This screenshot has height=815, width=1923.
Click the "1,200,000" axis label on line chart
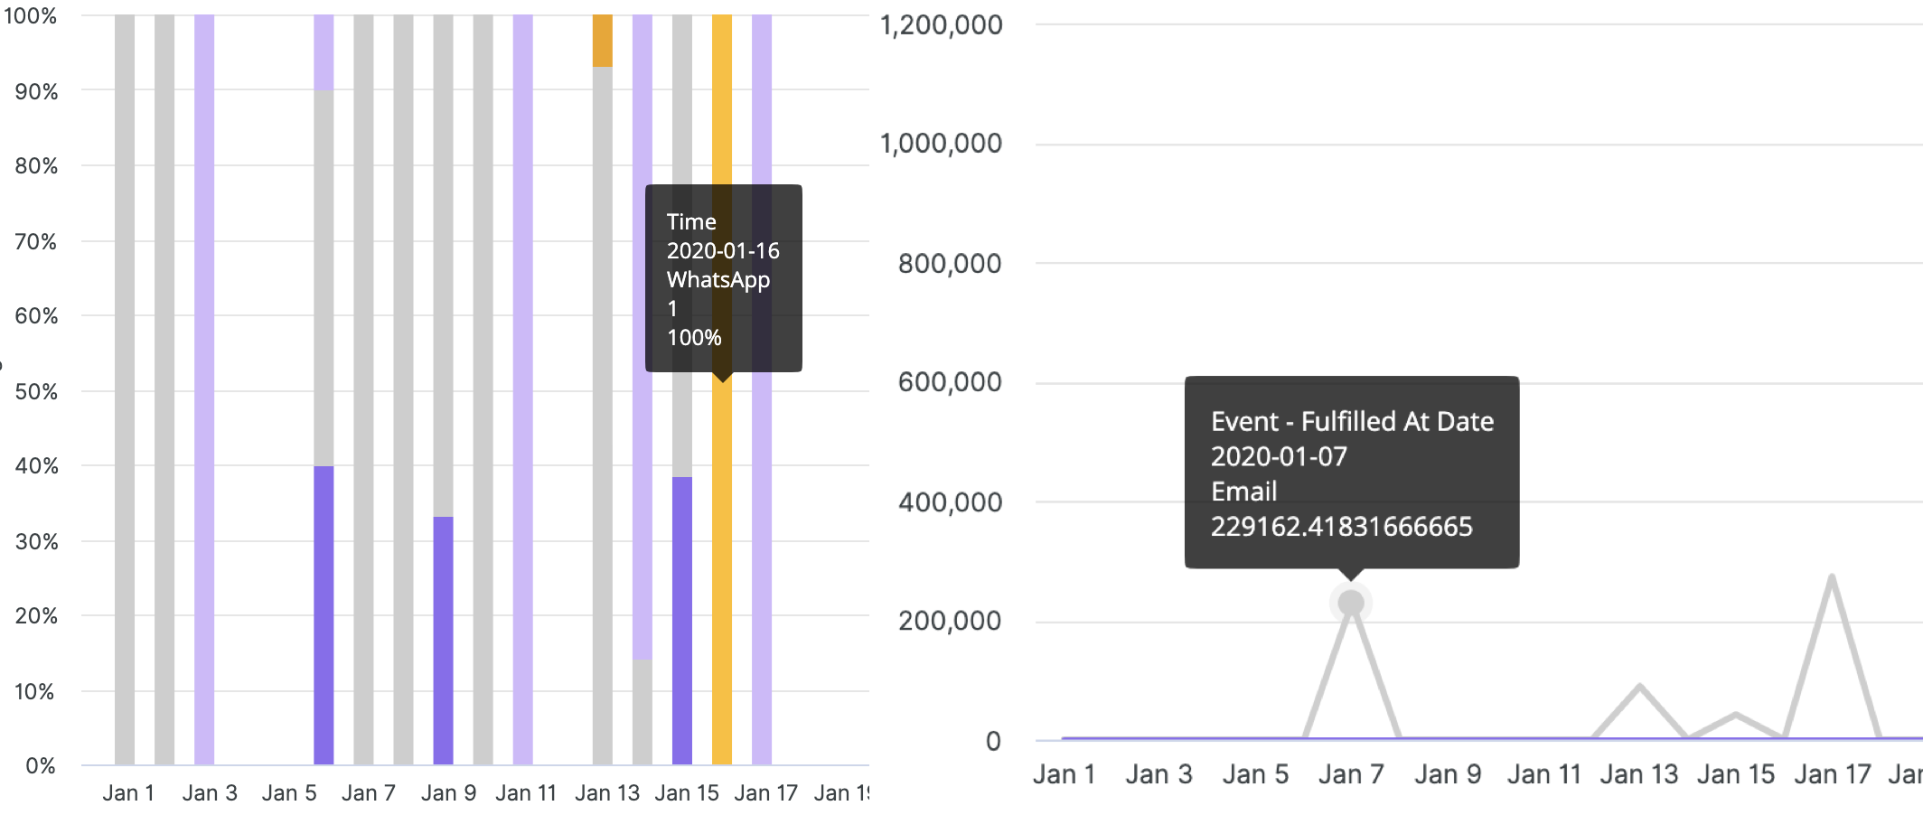941,24
